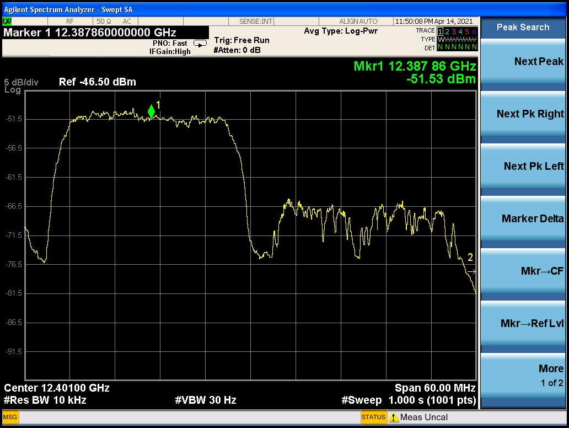This screenshot has width=569, height=428.
Task: Click the Avg Type: Log-Pwr label
Action: (341, 31)
